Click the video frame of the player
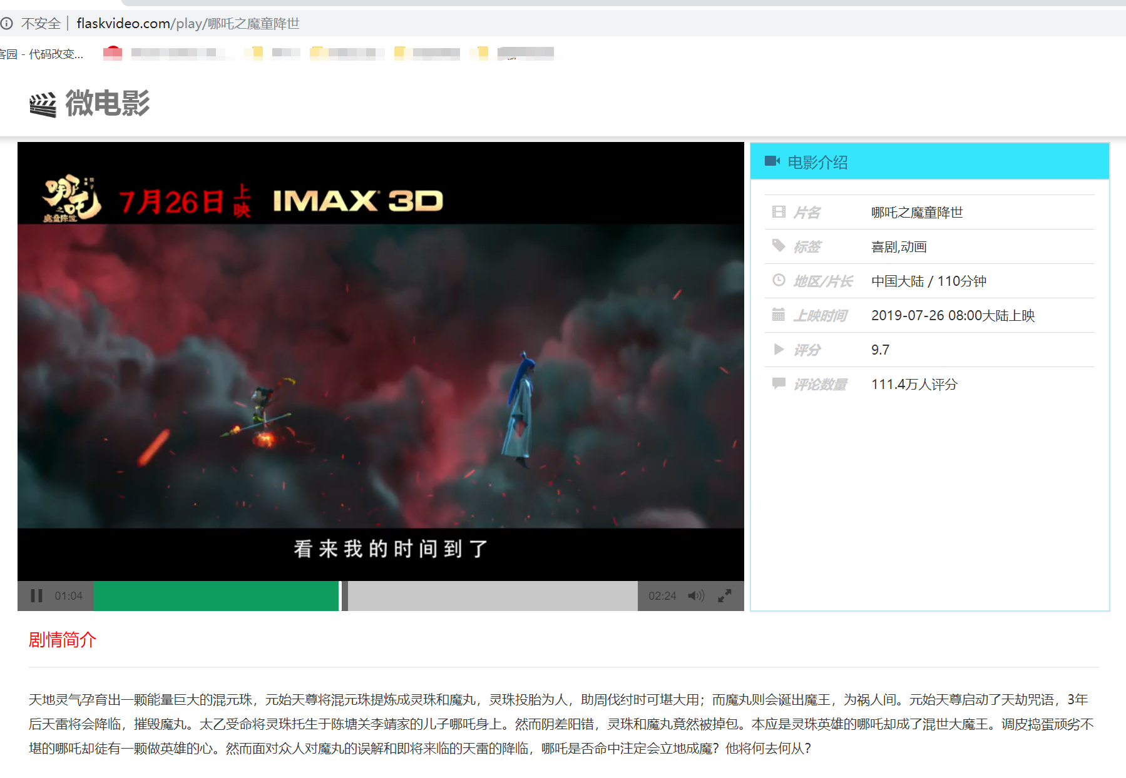Image resolution: width=1126 pixels, height=778 pixels. pyautogui.click(x=381, y=361)
